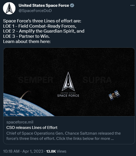Visit the @SpaceForceDoD handle

pyautogui.click(x=35, y=11)
